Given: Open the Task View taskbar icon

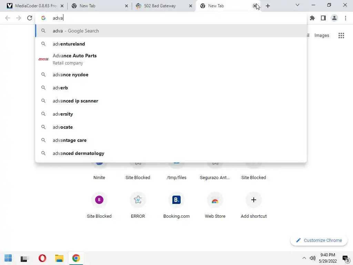Looking at the screenshot, I should point(24,258).
